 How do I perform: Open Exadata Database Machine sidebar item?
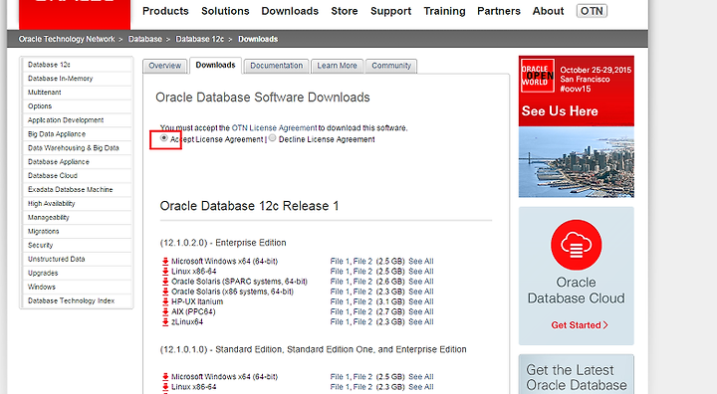point(77,190)
